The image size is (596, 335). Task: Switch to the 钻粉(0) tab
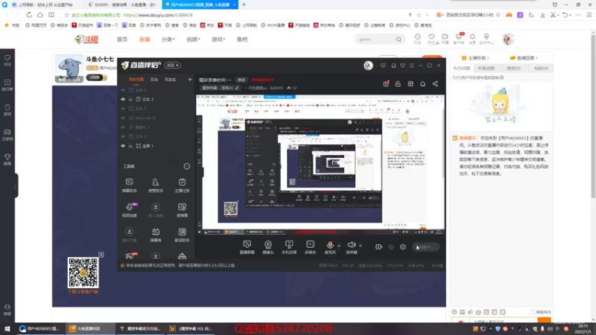point(541,68)
